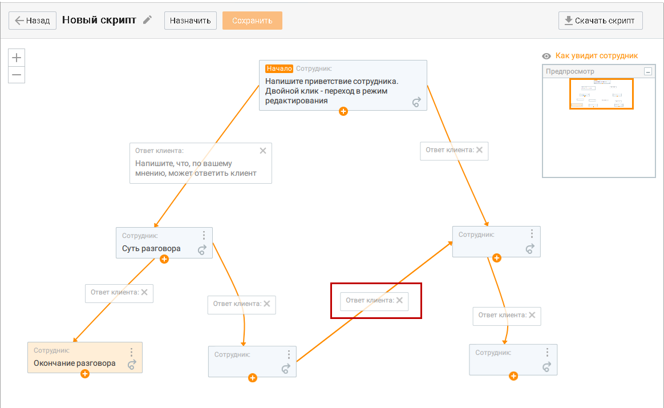
Task: Select the text "Напишите приветствие сотрудника"
Action: click(331, 82)
